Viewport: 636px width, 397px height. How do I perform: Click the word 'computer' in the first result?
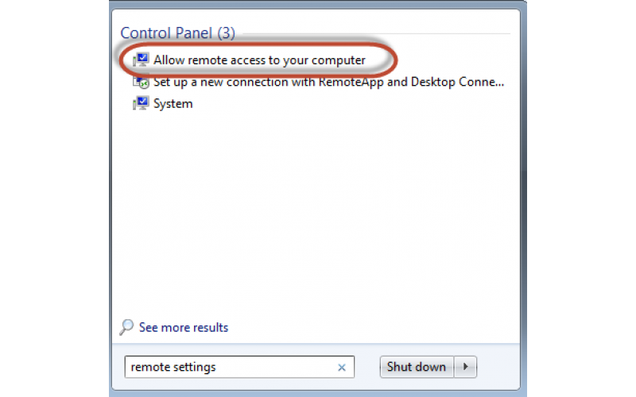coord(339,60)
